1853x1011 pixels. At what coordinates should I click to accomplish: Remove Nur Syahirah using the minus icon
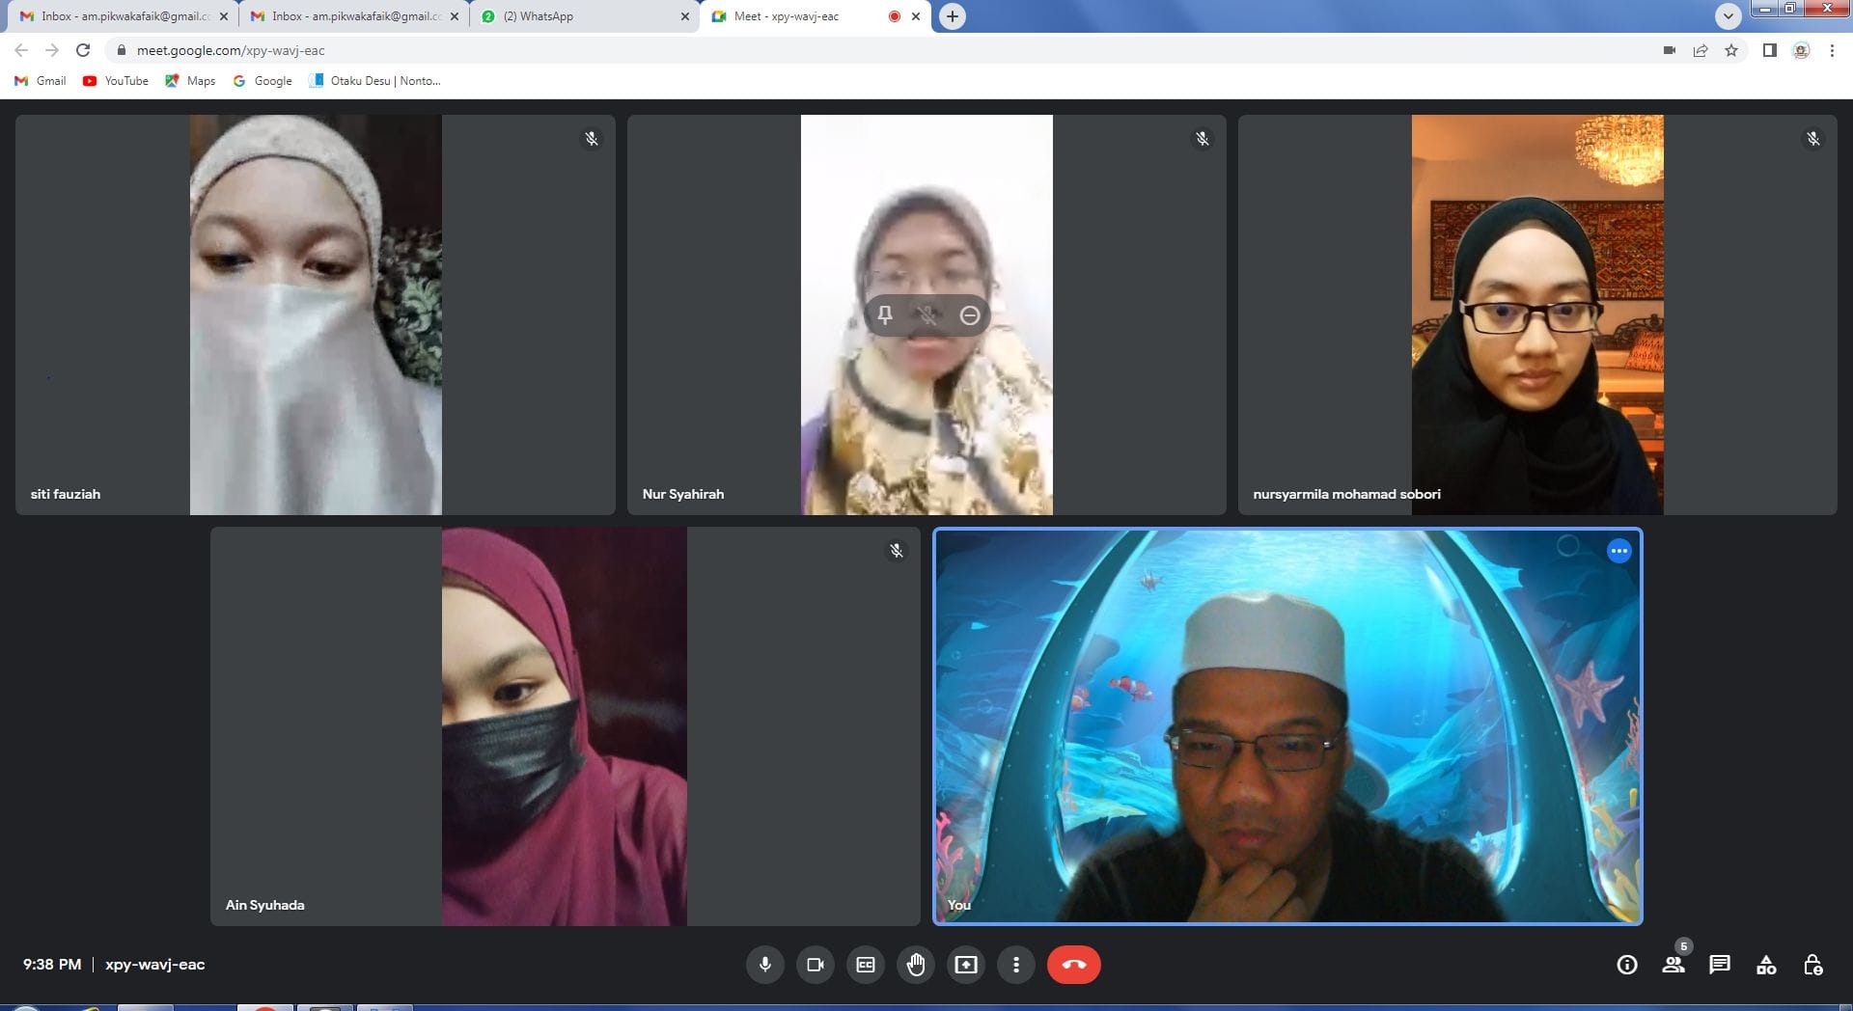970,315
